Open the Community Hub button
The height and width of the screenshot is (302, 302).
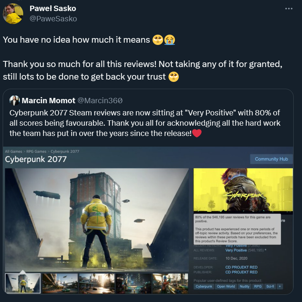coord(271,159)
